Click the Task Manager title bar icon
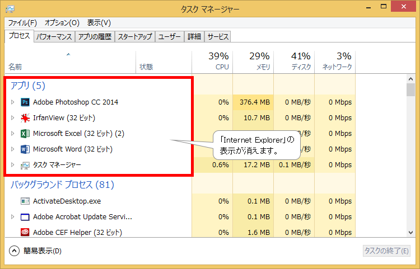This screenshot has width=420, height=269. (10, 10)
